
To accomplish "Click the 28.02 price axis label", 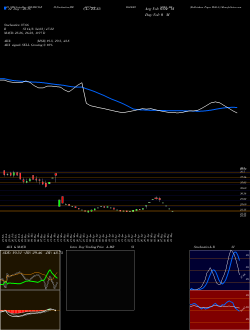I will point(243,199).
